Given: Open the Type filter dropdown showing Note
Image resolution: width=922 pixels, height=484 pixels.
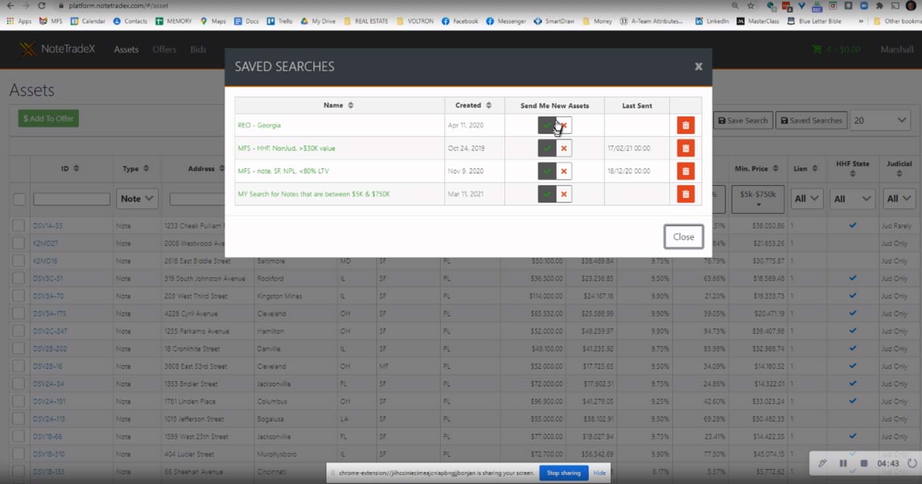Looking at the screenshot, I should [138, 199].
